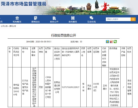Go to 互动交流 menu label
138x108 pixels.
[91, 22]
